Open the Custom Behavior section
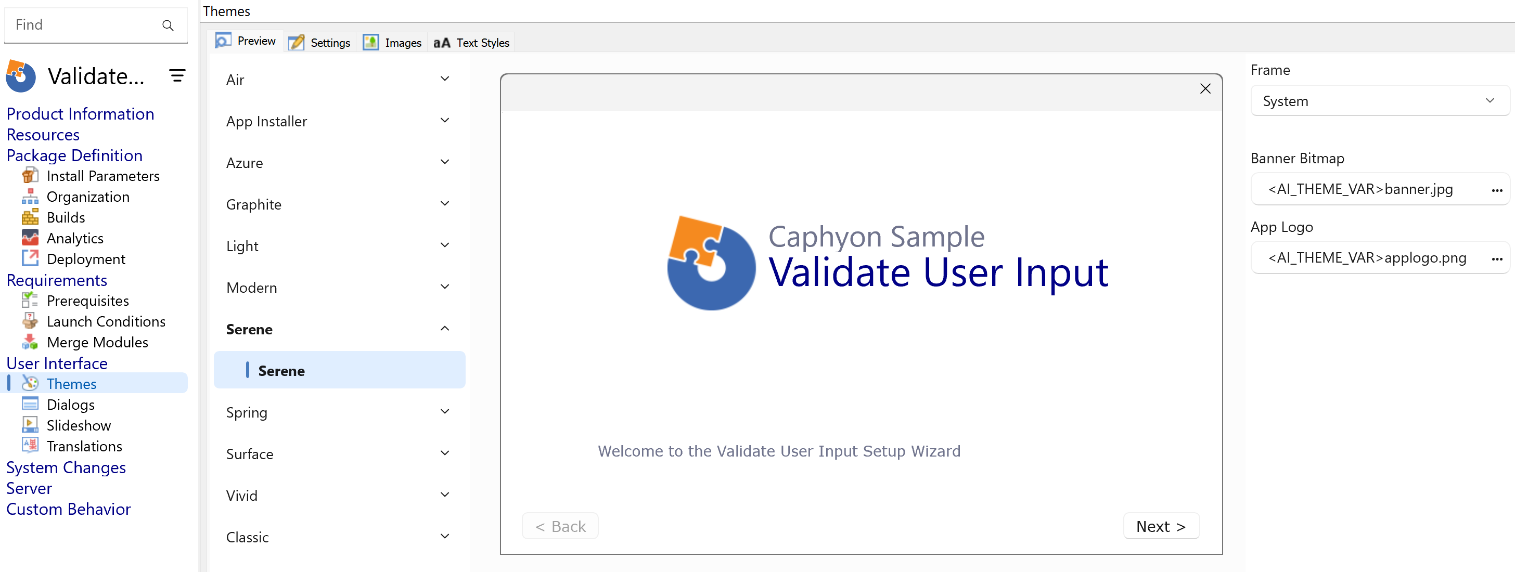Viewport: 1515px width, 572px height. pos(69,509)
